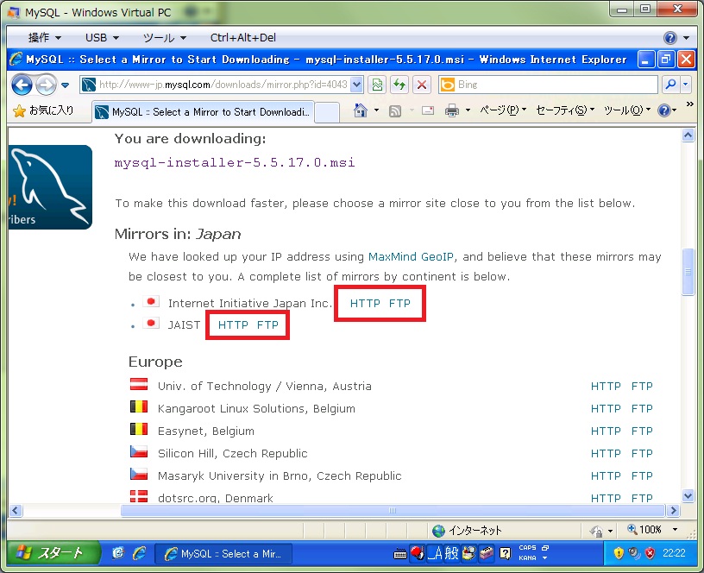Show more toolbar commands chevron
The height and width of the screenshot is (573, 704).
tap(689, 104)
